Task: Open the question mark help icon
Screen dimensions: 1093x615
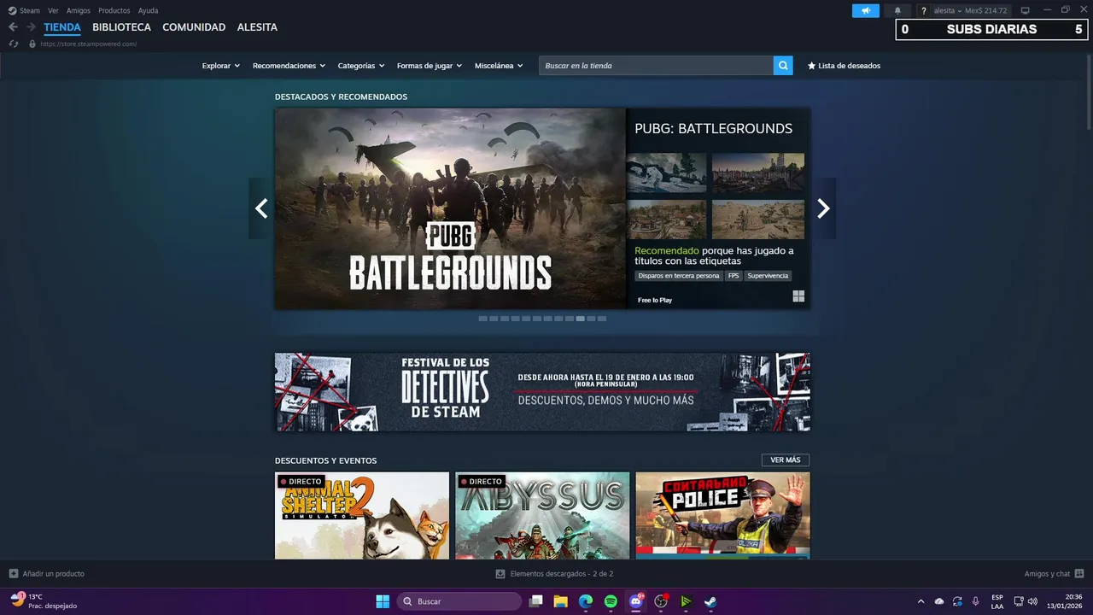Action: [923, 10]
